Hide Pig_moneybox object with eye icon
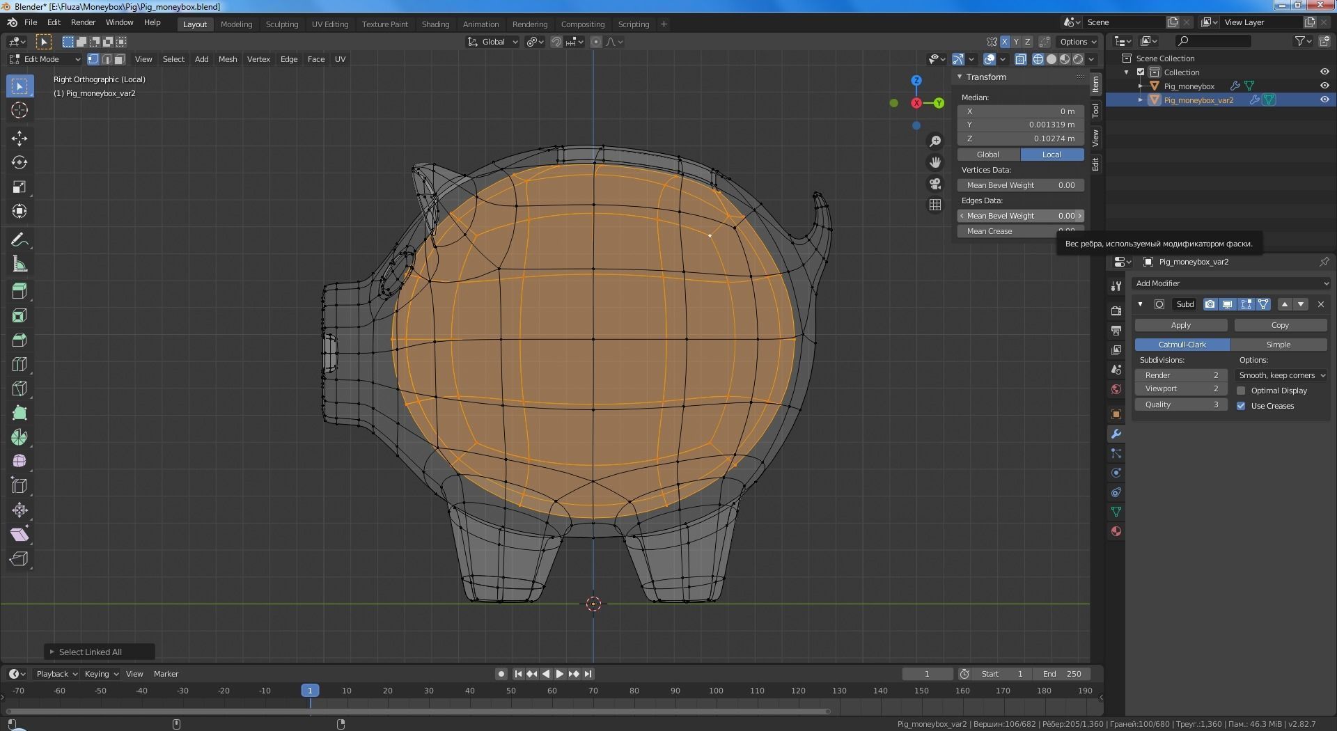 1324,86
